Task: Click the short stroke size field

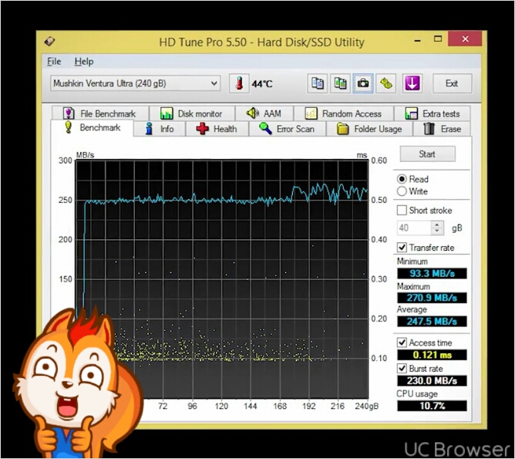Action: [x=414, y=228]
